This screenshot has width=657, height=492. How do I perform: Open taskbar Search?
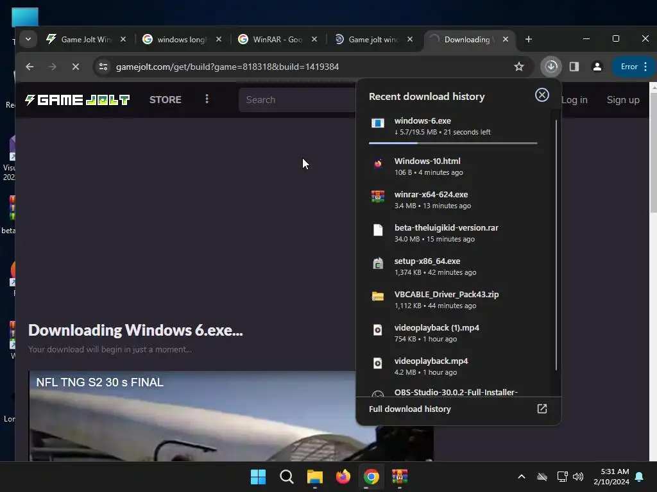click(x=287, y=477)
